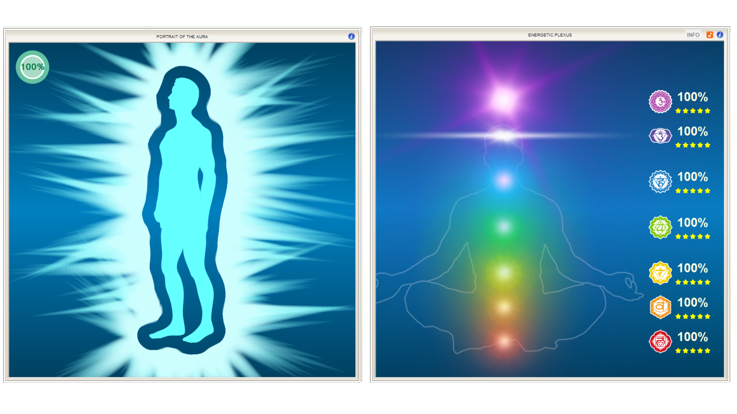Click the 100% aura progress circle
Screen dimensions: 737x414
pos(33,67)
